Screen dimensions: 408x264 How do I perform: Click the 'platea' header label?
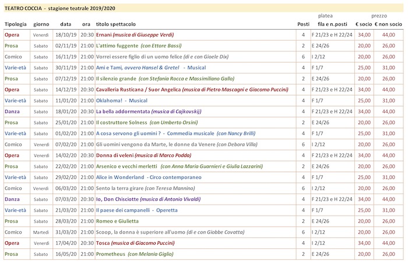(x=325, y=16)
